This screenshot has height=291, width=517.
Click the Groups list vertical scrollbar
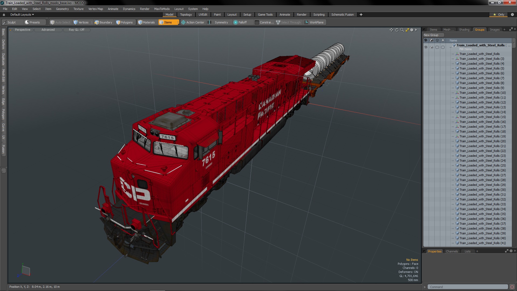514,43
